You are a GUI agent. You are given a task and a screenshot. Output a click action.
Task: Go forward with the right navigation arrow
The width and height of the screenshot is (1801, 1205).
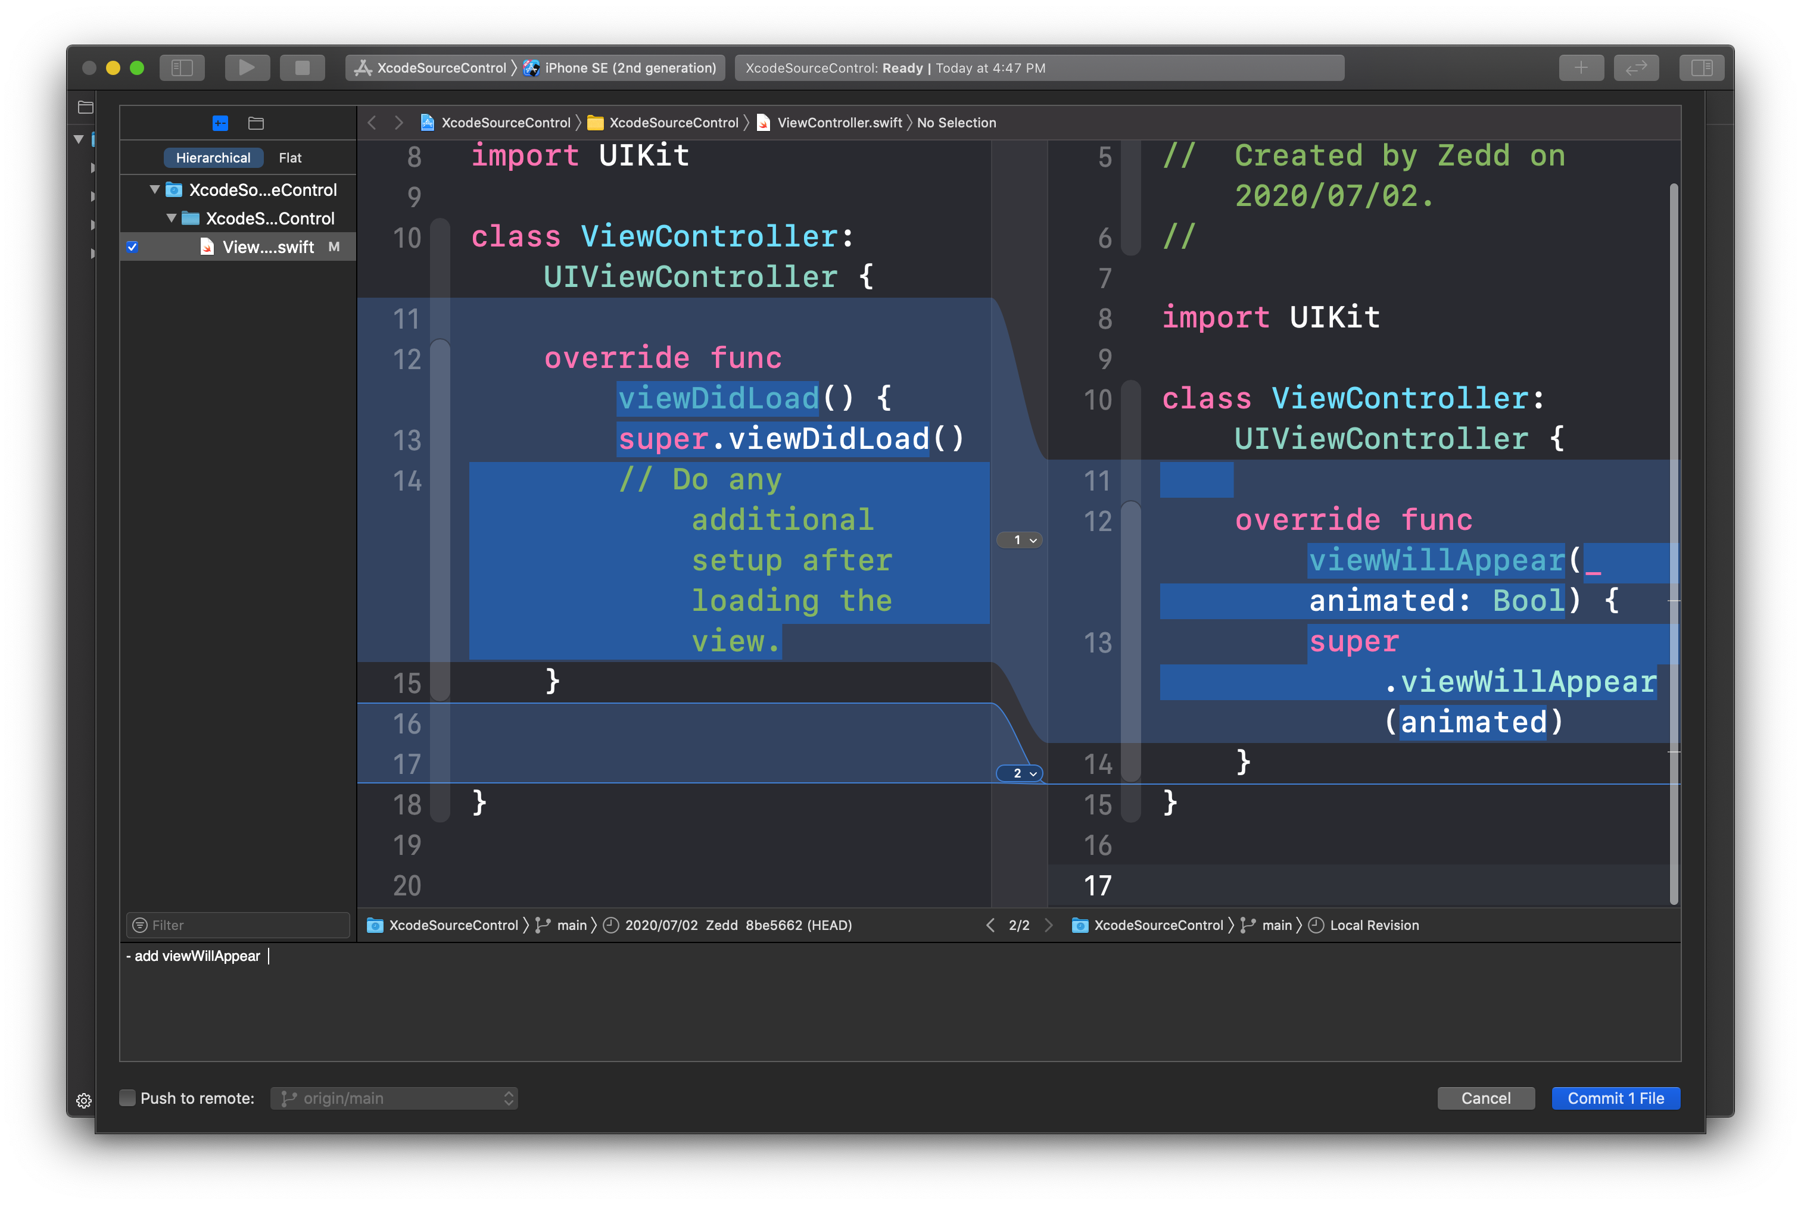tap(398, 122)
